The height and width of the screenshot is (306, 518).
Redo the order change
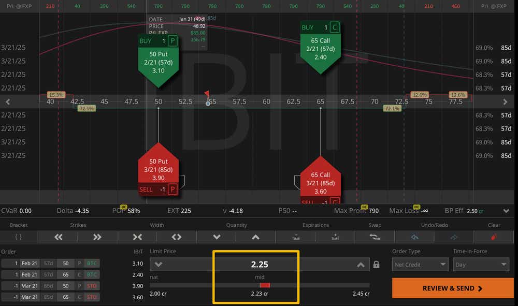click(454, 237)
